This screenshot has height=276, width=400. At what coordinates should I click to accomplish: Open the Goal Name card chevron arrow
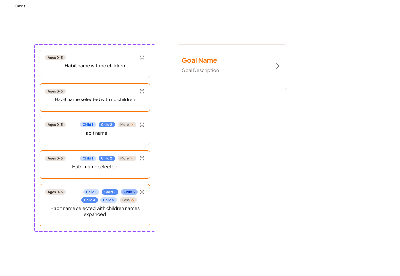[278, 66]
